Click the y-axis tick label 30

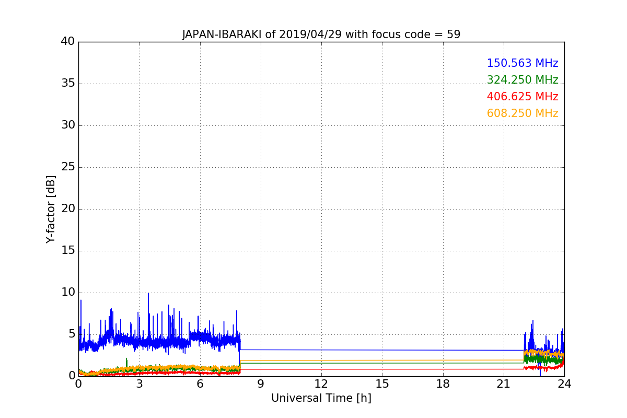(x=68, y=125)
